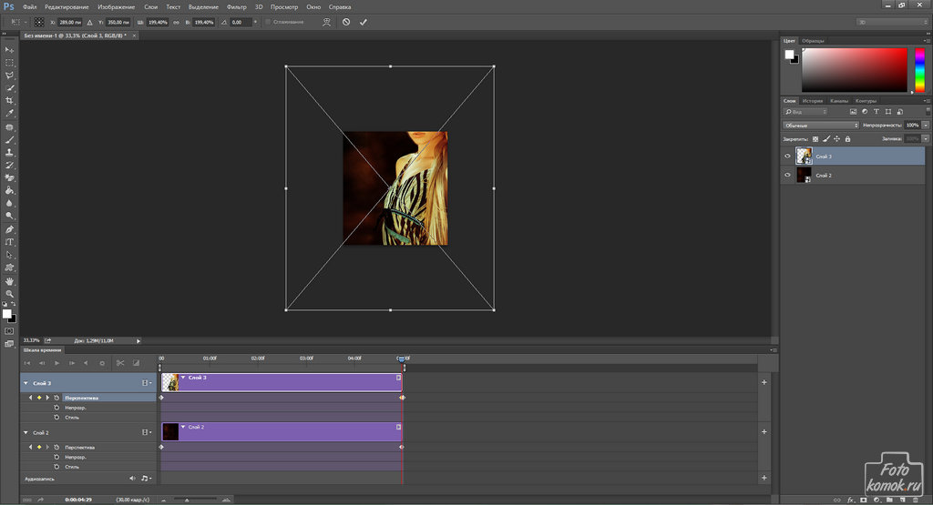Hide layer Слой 3 using eye icon
933x505 pixels.
tap(788, 156)
